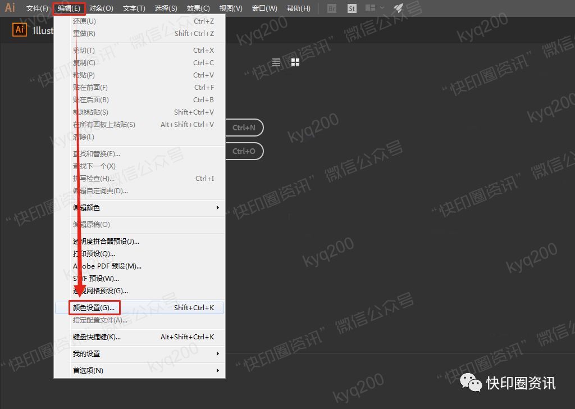Screen dimensions: 575x409
Task: Open 颜色设置(G)... menu item
Action: (139, 308)
